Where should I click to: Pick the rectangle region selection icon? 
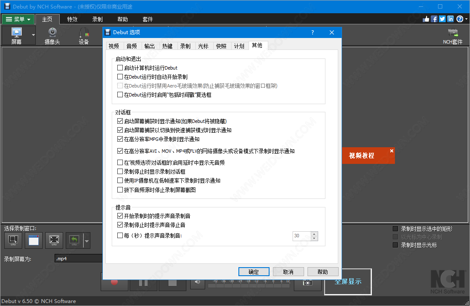(x=13, y=241)
